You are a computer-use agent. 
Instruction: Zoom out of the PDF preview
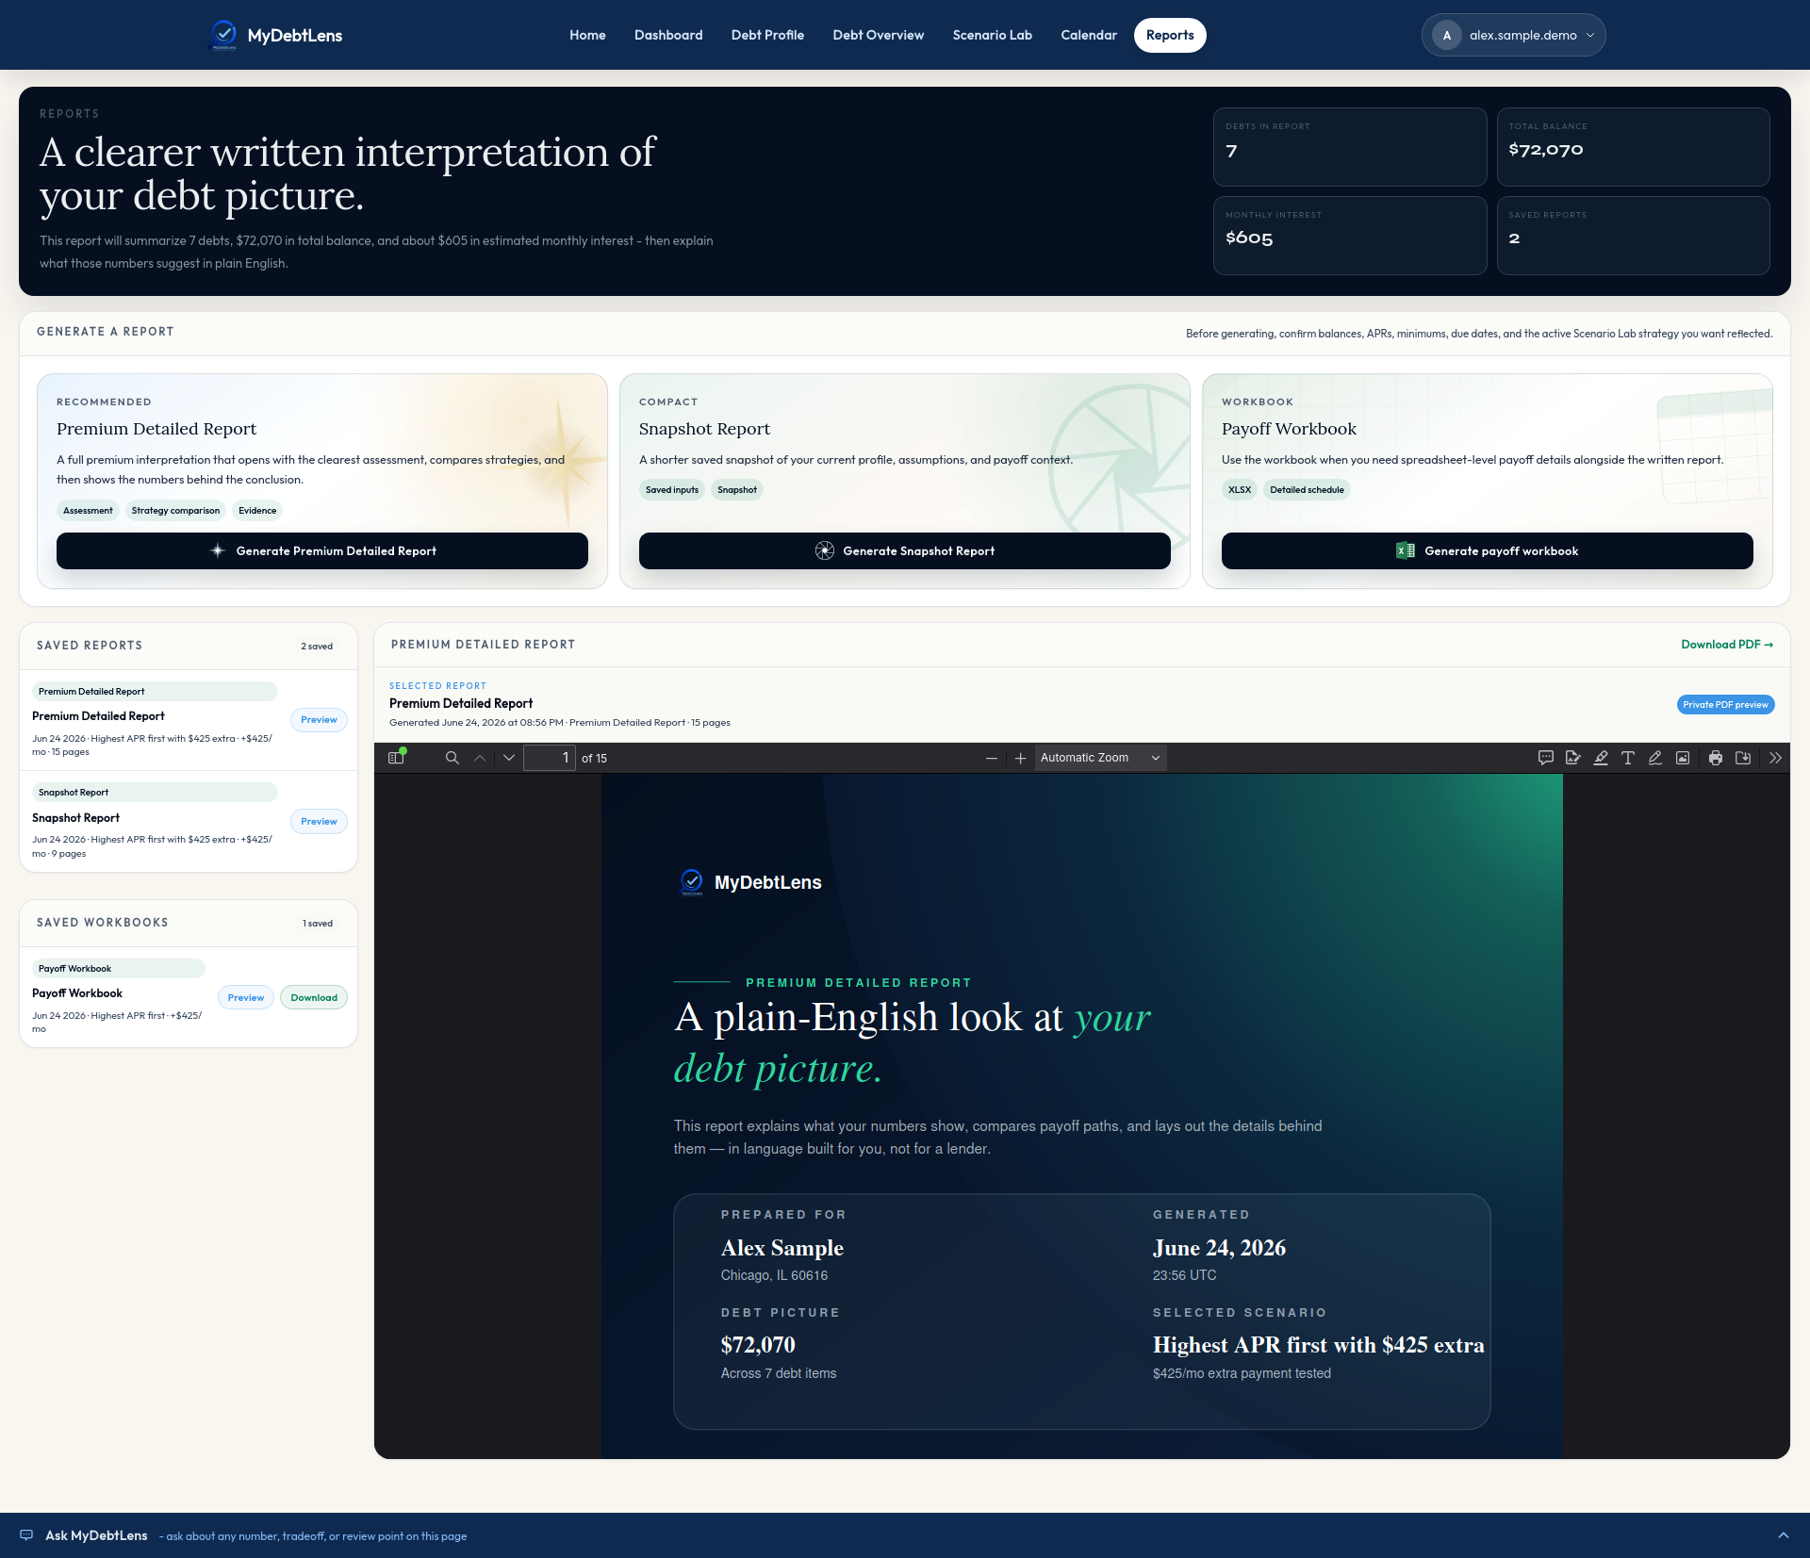click(992, 758)
